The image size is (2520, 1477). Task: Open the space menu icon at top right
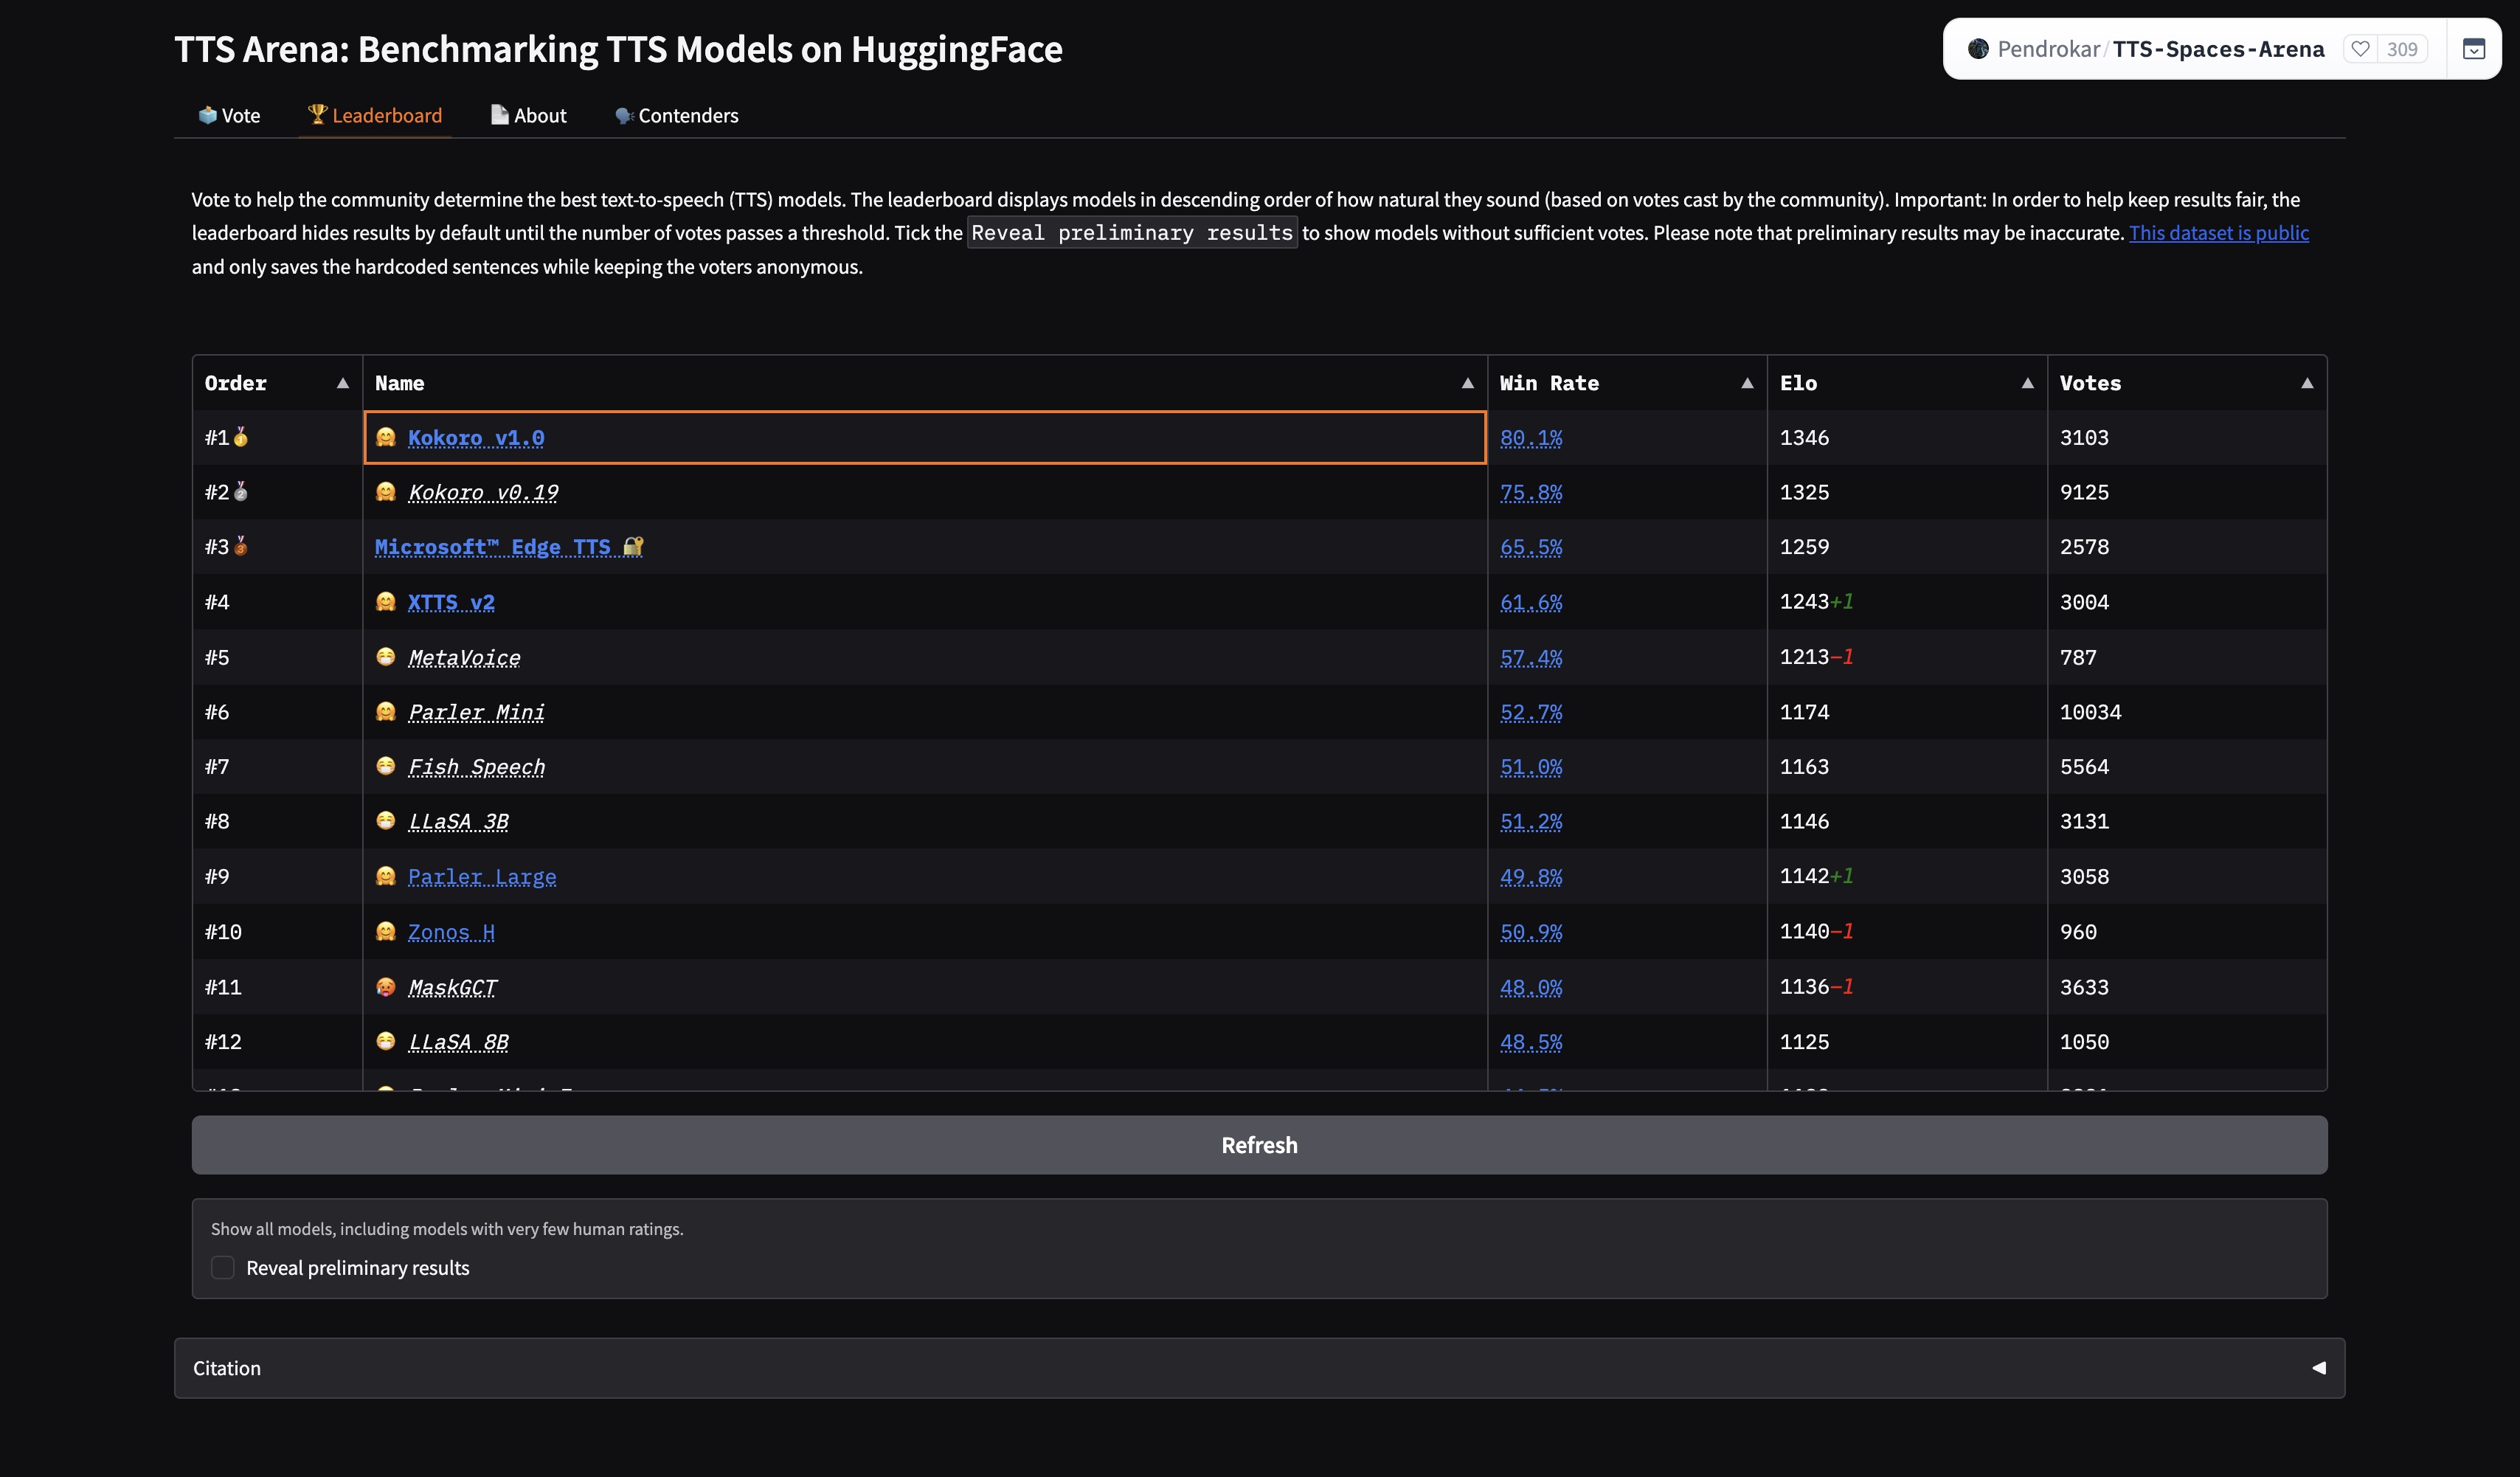tap(2473, 49)
